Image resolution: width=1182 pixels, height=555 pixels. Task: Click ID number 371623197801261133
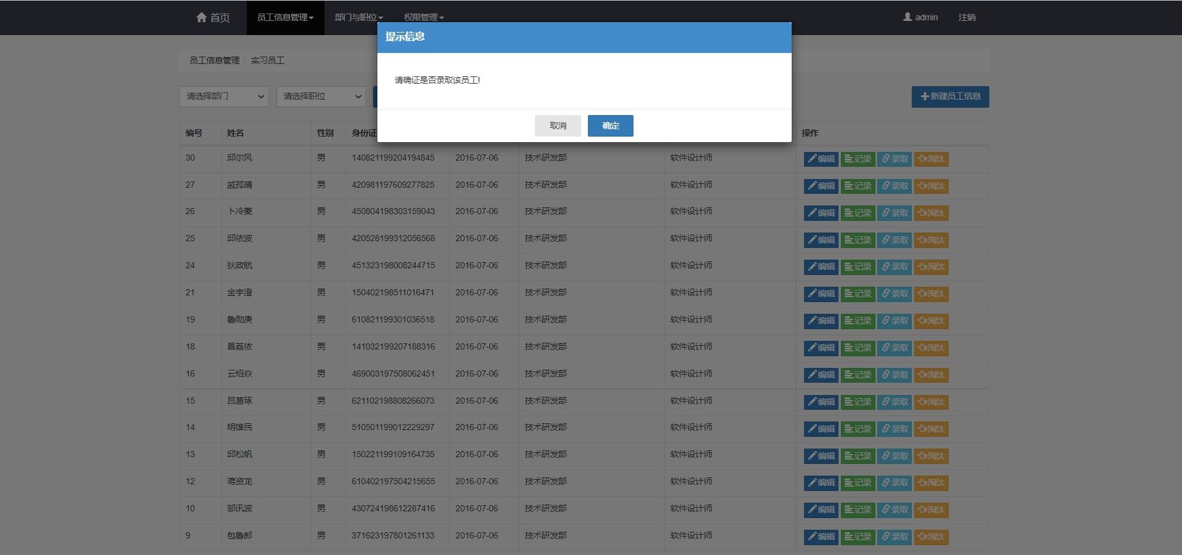(393, 535)
